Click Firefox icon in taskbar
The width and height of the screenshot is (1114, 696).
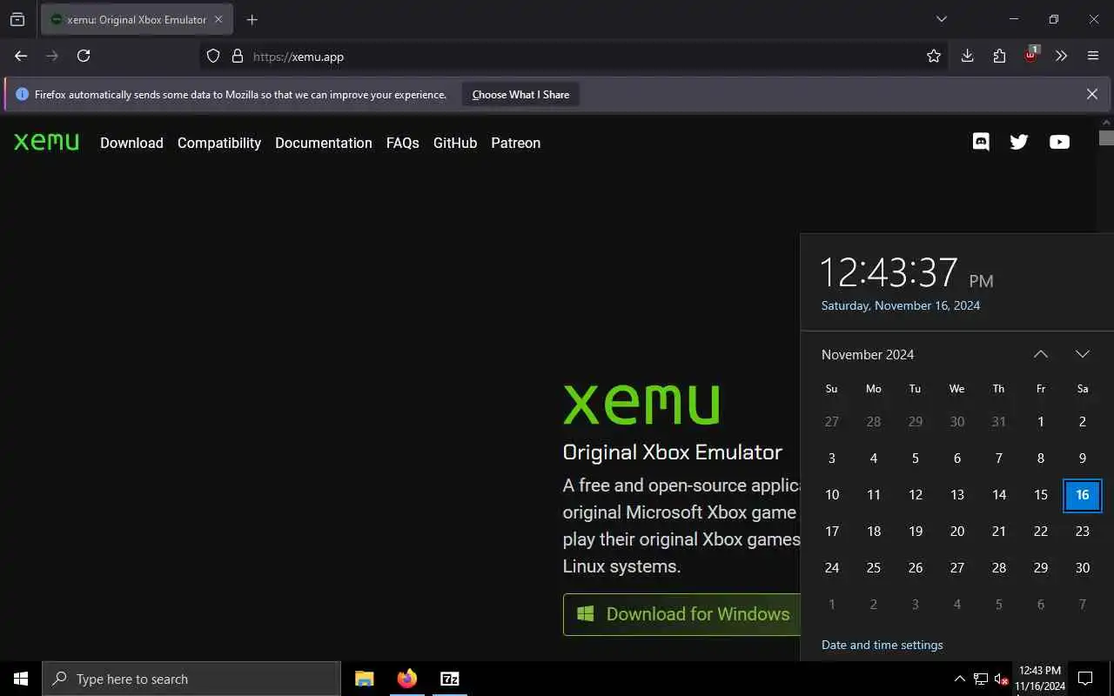[406, 679]
